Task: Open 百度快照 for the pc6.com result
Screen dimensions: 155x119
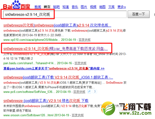Action: pyautogui.click(x=79, y=92)
